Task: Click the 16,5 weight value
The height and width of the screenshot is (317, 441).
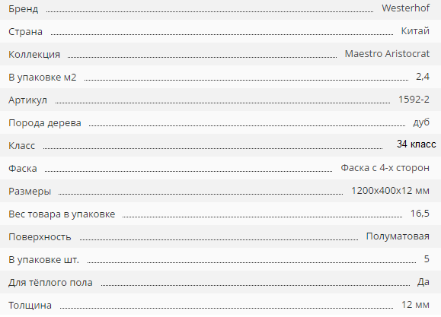Action: (x=420, y=214)
